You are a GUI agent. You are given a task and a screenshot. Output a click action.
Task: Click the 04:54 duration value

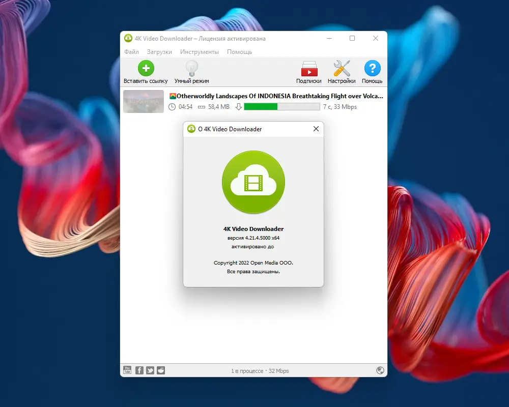[185, 107]
